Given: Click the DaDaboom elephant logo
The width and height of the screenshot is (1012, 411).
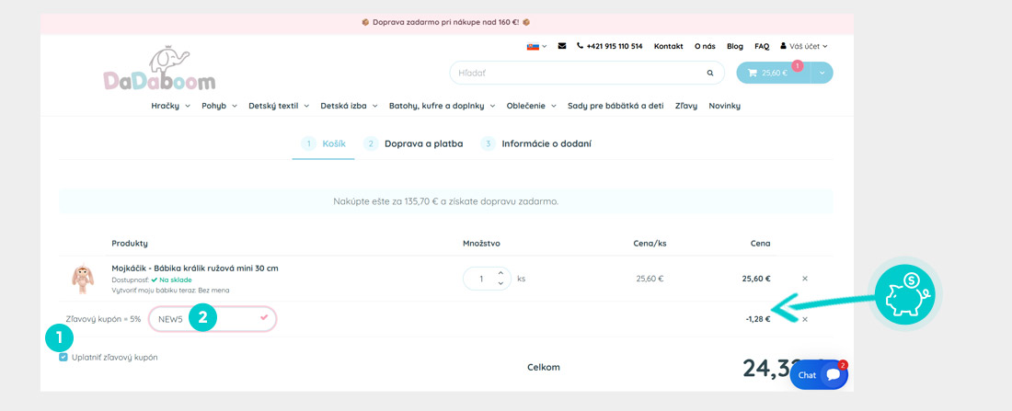Looking at the screenshot, I should (x=159, y=71).
